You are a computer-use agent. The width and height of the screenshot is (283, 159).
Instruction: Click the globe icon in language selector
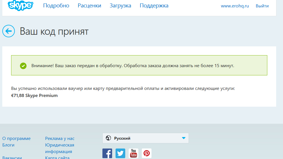(108, 138)
